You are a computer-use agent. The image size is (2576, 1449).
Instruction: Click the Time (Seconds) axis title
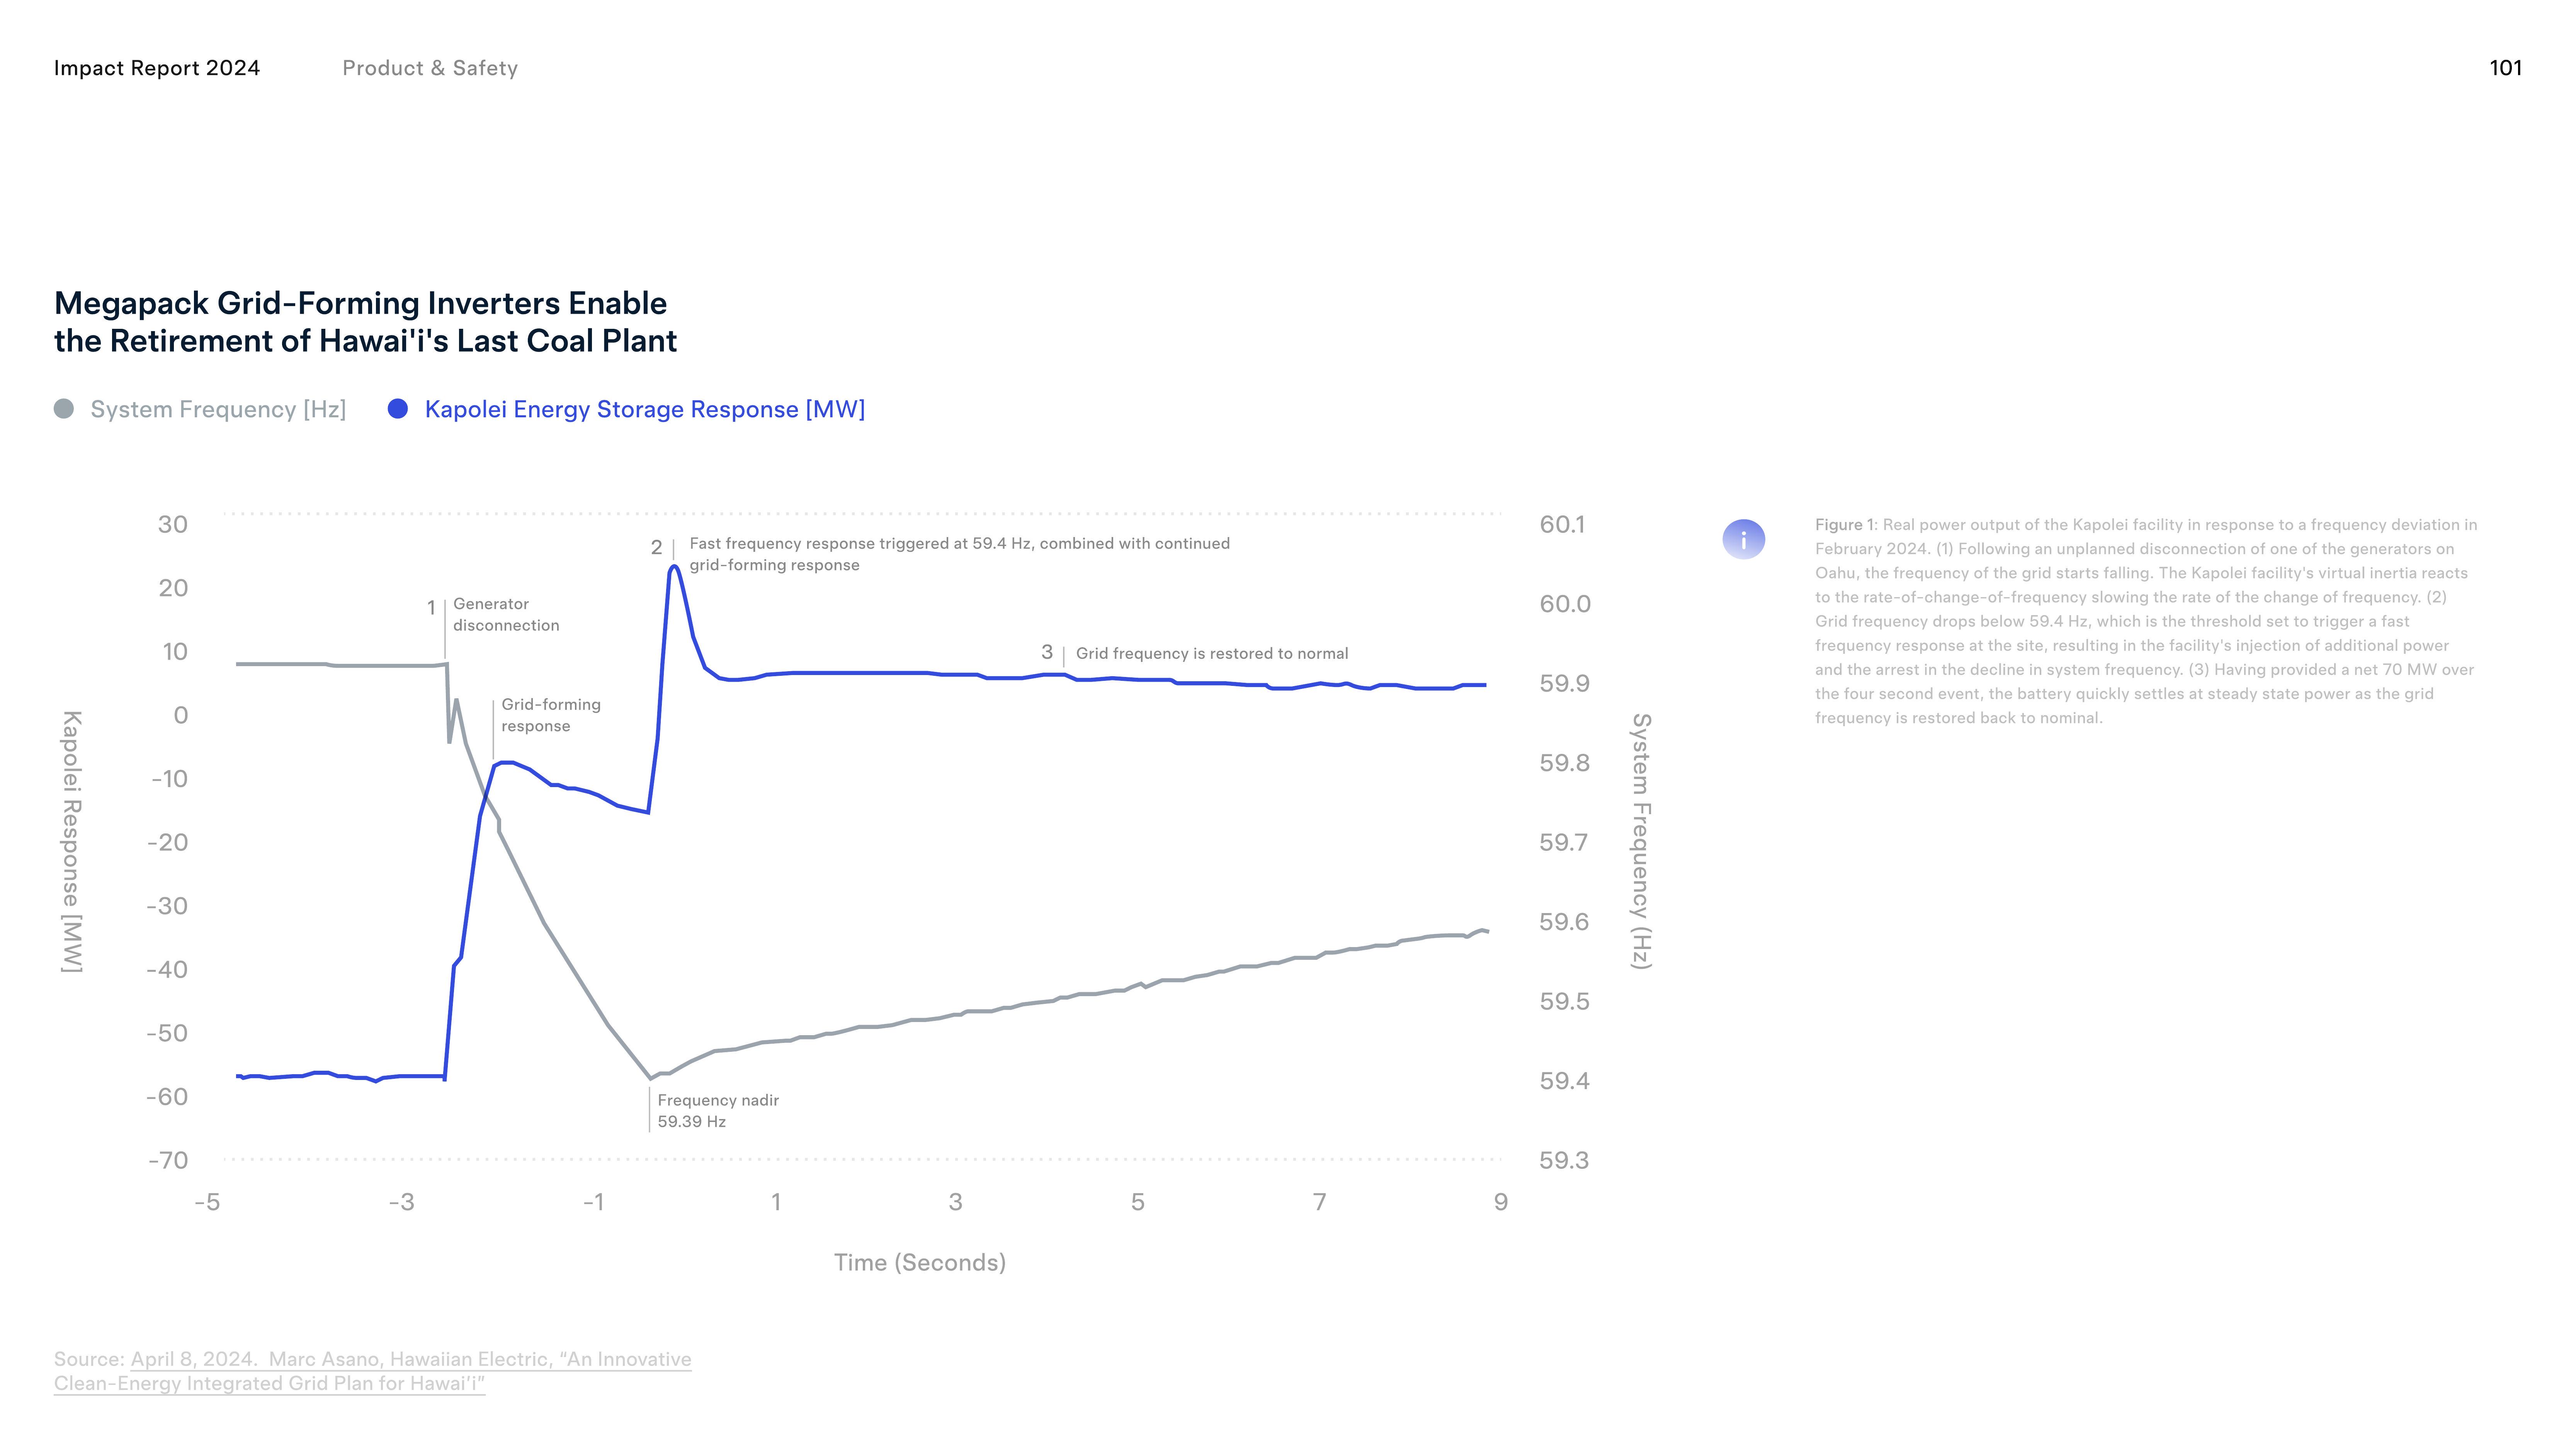pyautogui.click(x=919, y=1262)
